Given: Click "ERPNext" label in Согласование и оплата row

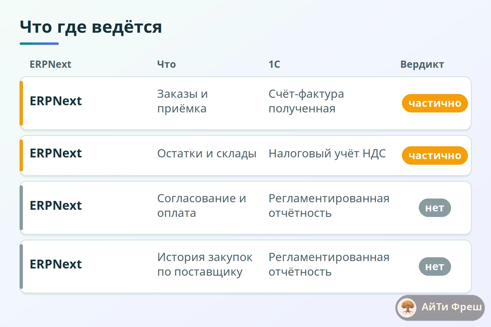Looking at the screenshot, I should pos(56,206).
